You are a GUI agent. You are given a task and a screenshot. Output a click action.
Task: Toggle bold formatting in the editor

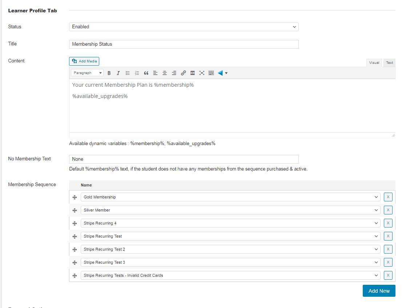pos(109,73)
